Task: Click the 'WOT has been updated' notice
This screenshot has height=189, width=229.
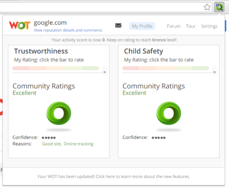Action: pos(114,176)
